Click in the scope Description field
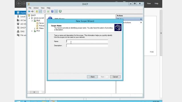The height and width of the screenshot is (102, 182). point(87,45)
